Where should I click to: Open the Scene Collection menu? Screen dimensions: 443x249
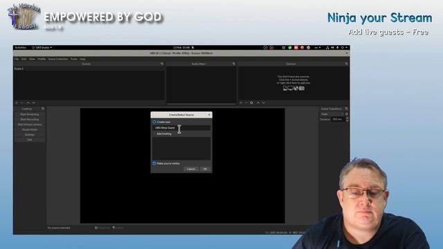(58, 59)
